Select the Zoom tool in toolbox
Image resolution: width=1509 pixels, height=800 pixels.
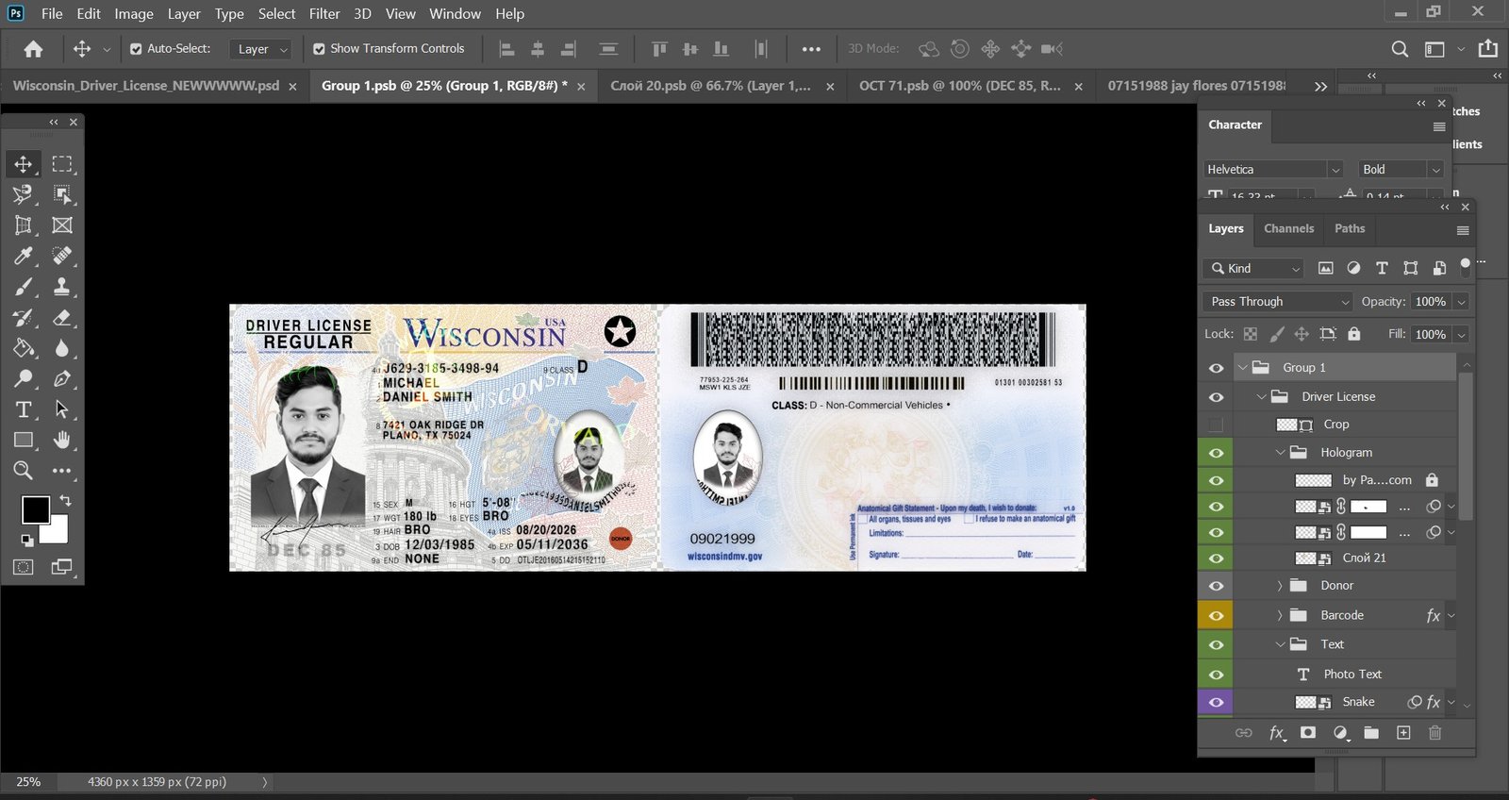pyautogui.click(x=23, y=470)
